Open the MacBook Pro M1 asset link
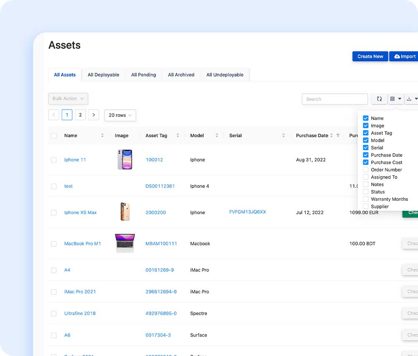 click(x=83, y=243)
